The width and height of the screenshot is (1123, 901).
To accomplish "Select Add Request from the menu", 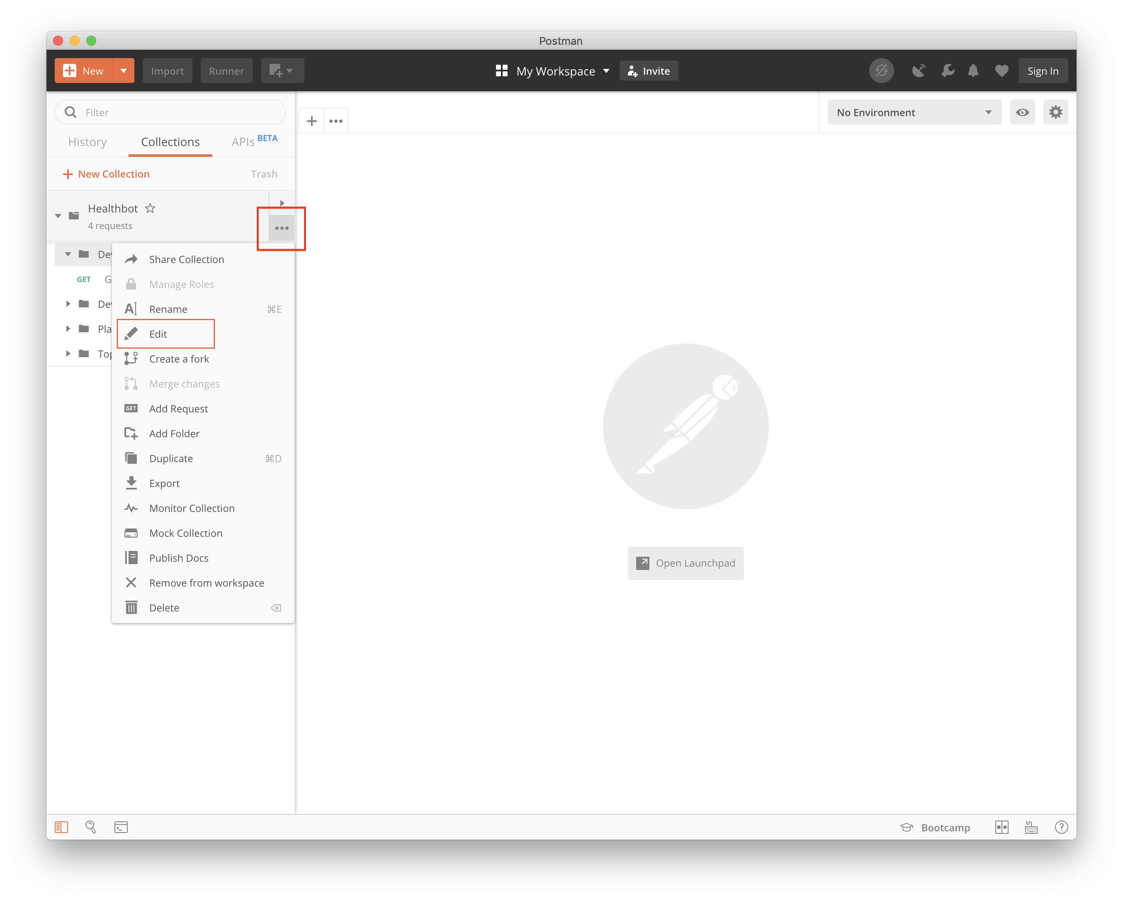I will click(203, 409).
